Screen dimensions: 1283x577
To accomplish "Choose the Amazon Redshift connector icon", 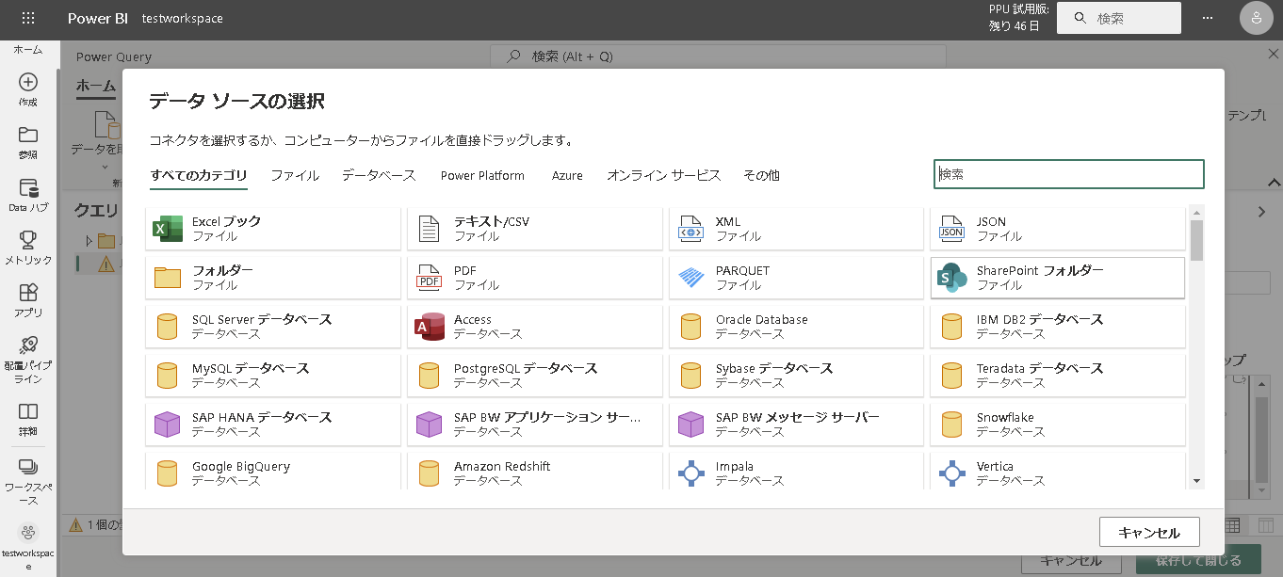I will pyautogui.click(x=429, y=473).
